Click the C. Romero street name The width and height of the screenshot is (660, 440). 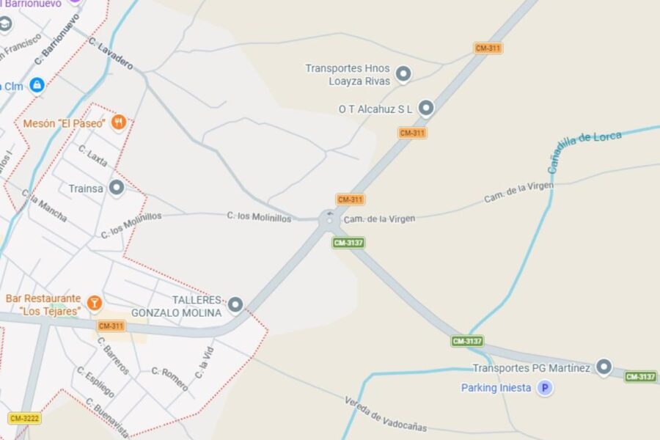click(x=170, y=378)
